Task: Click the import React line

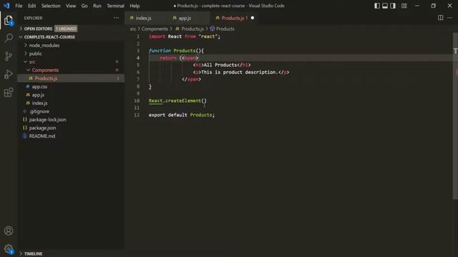Action: pos(185,36)
